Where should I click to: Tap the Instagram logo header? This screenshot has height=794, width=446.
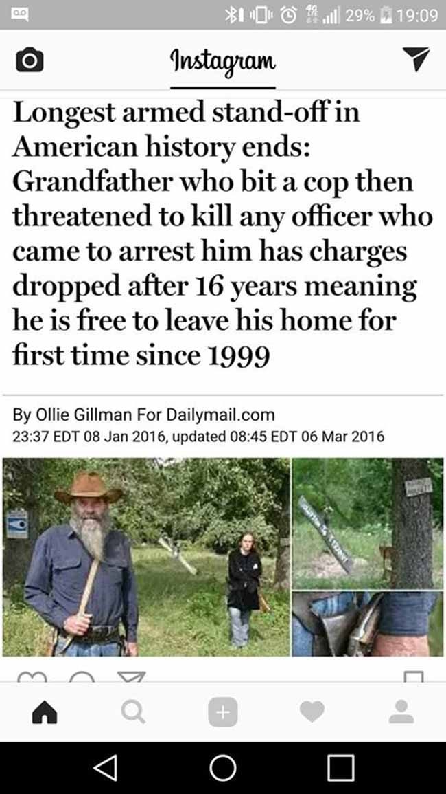tap(223, 63)
